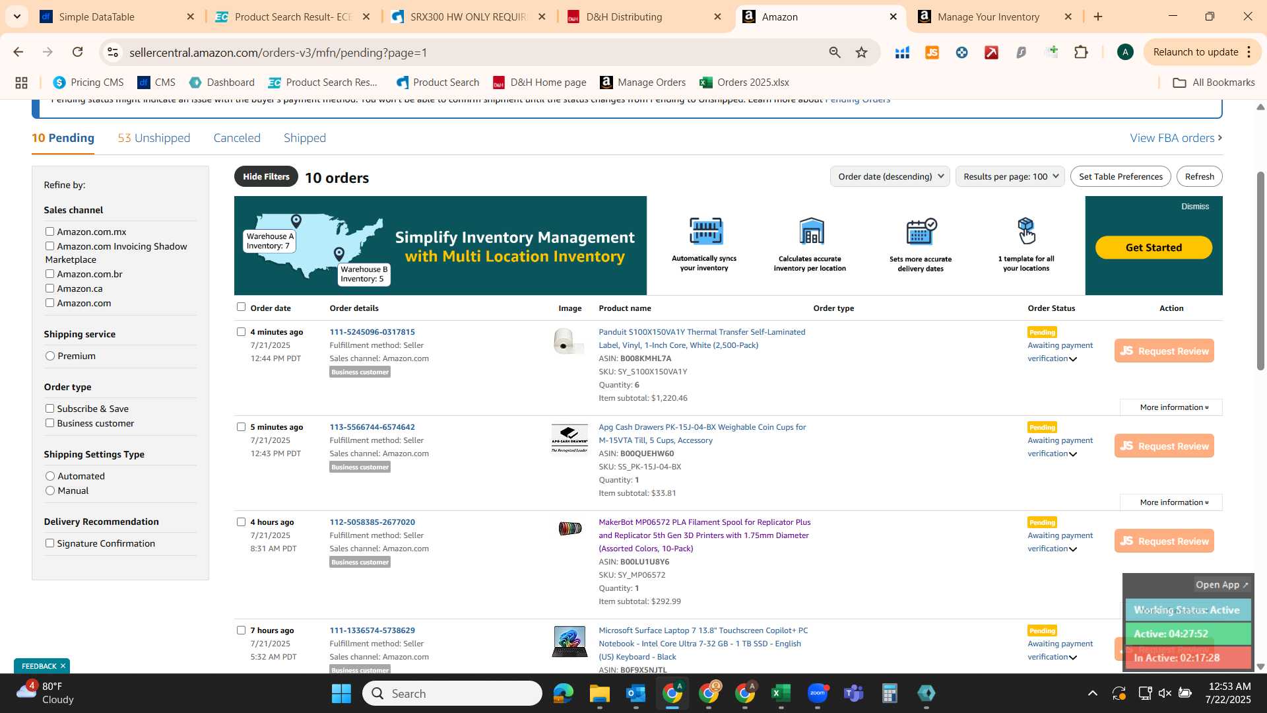The image size is (1267, 713).
Task: Check the Amazon.ca sales channel
Action: point(49,289)
